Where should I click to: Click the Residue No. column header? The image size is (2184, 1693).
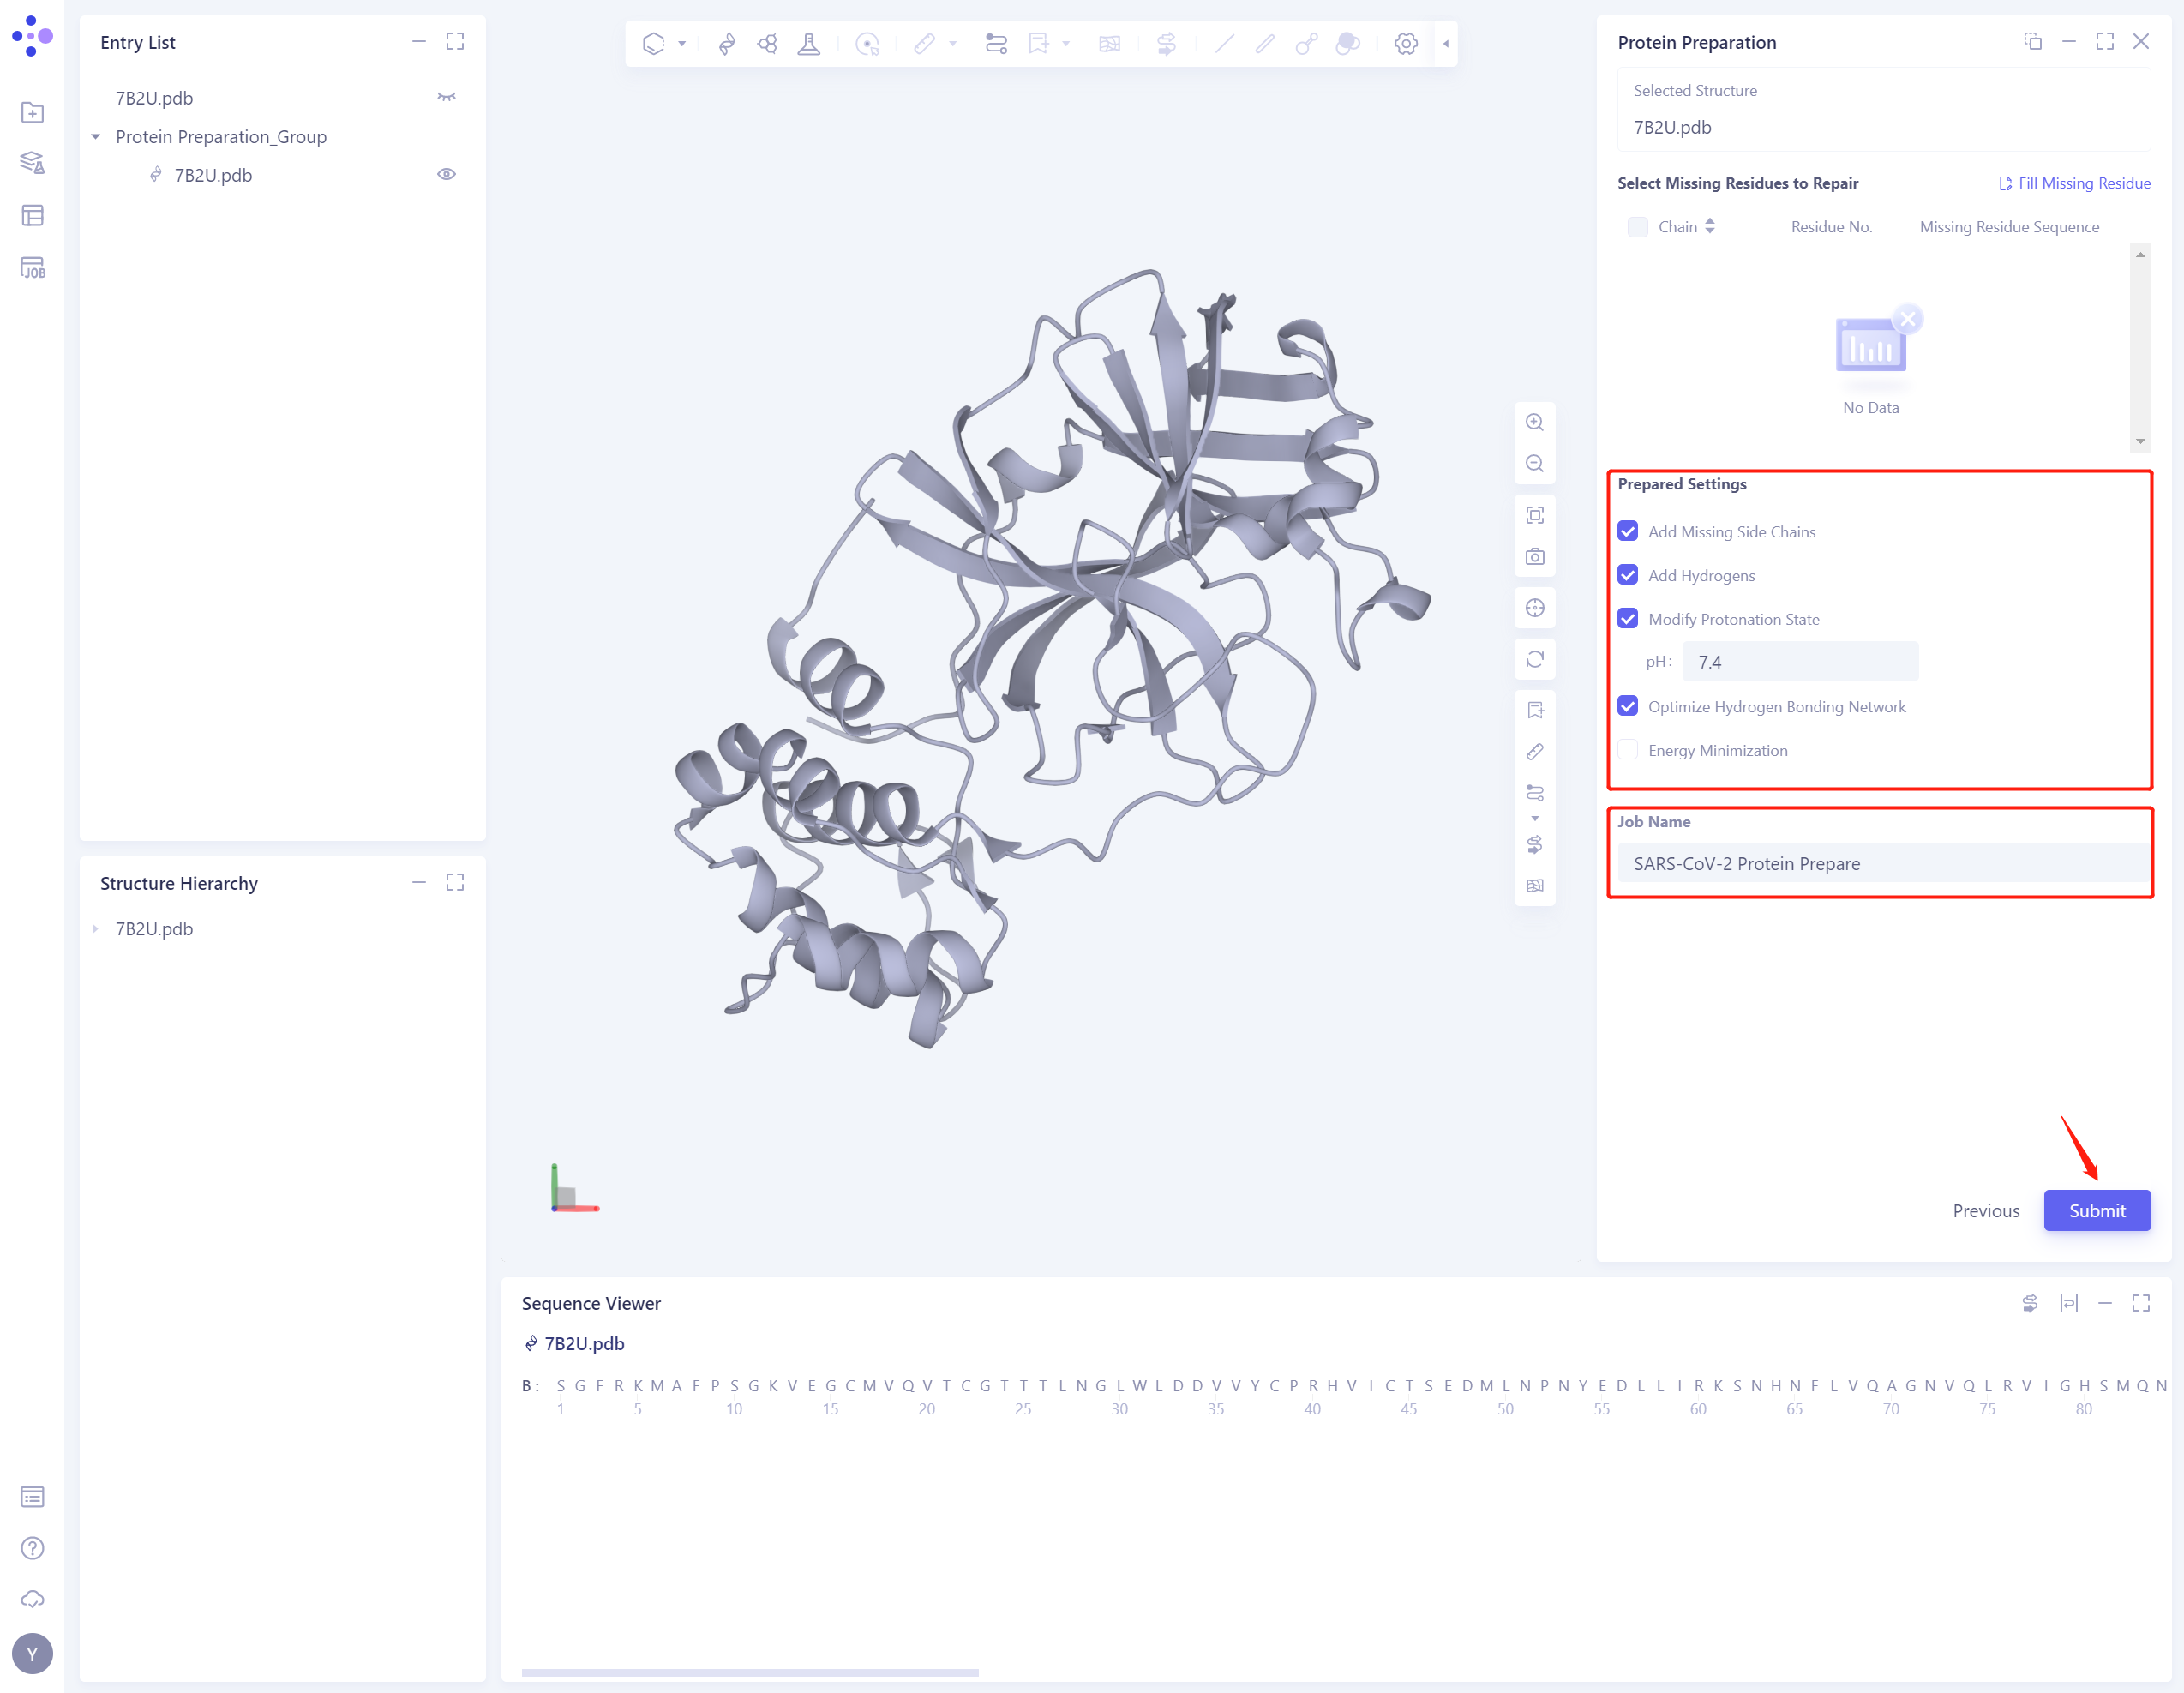tap(1831, 227)
